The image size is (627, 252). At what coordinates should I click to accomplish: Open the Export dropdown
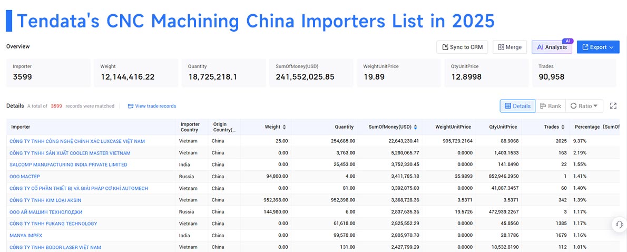(x=598, y=47)
